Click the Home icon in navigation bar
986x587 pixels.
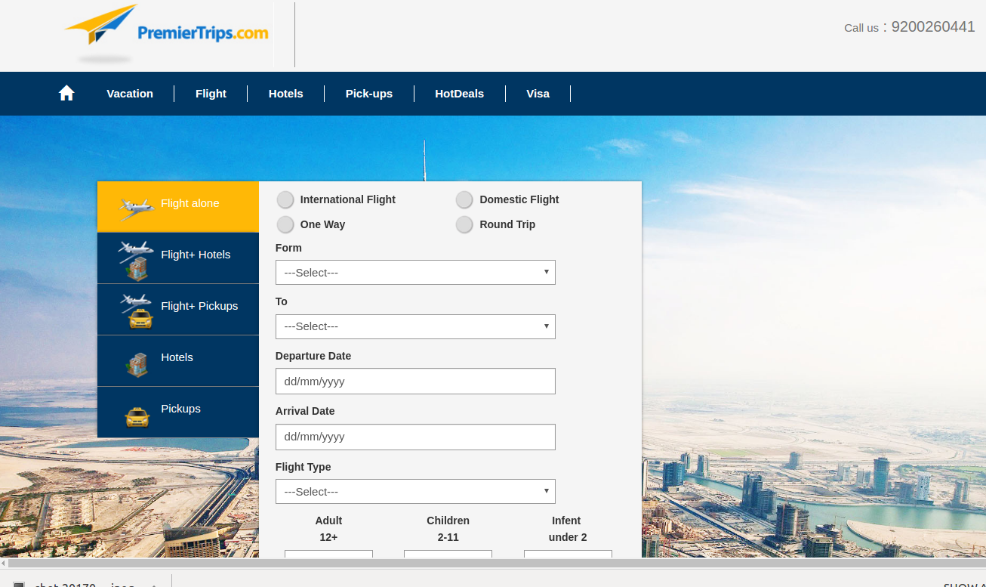pos(66,93)
